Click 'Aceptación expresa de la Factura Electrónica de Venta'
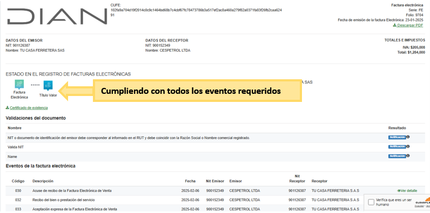The height and width of the screenshot is (213, 430). pos(75,209)
